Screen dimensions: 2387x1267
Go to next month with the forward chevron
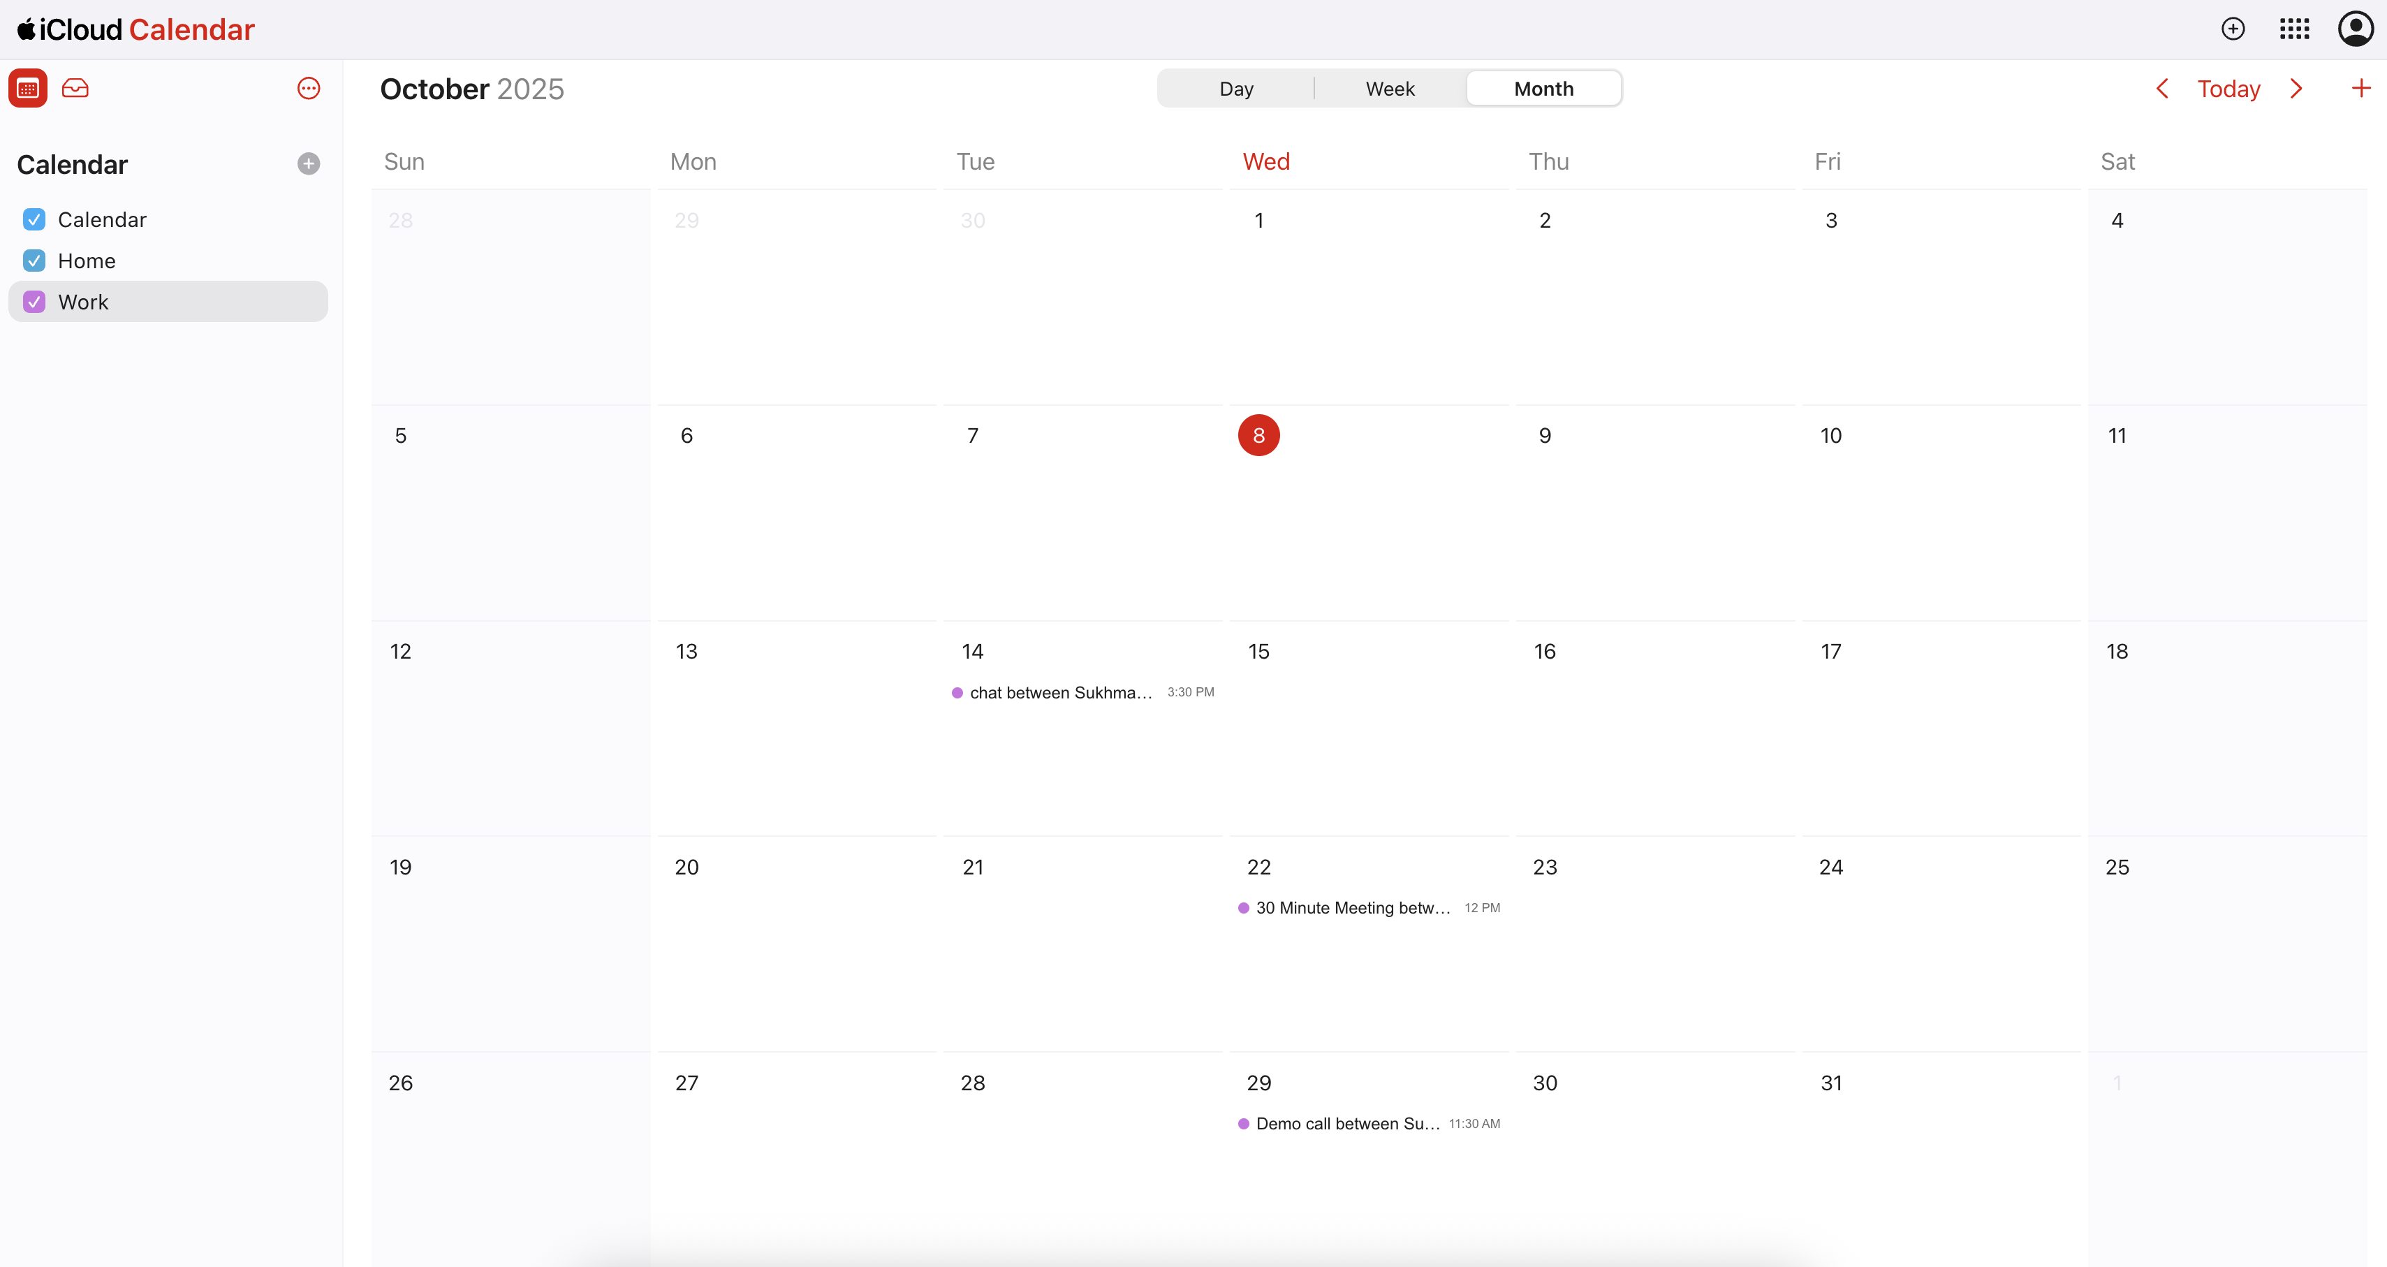click(2297, 88)
